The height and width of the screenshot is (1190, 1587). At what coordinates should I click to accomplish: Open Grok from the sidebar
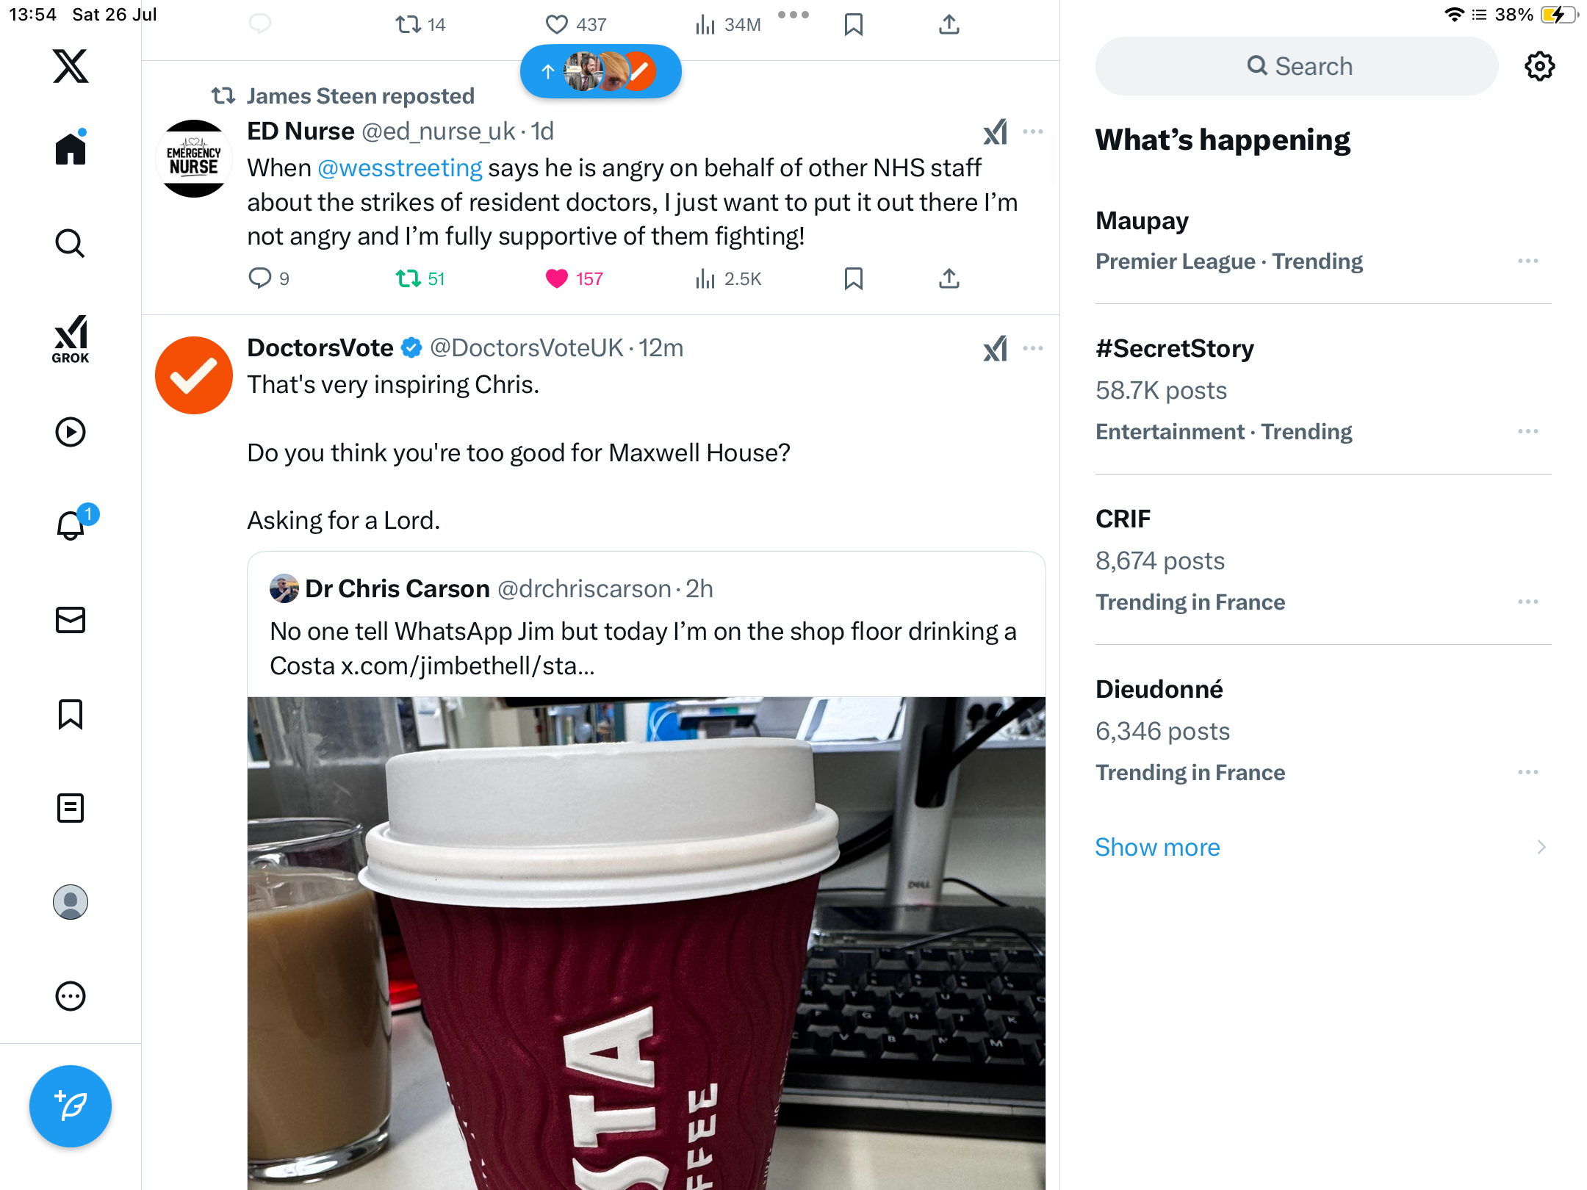(x=71, y=339)
